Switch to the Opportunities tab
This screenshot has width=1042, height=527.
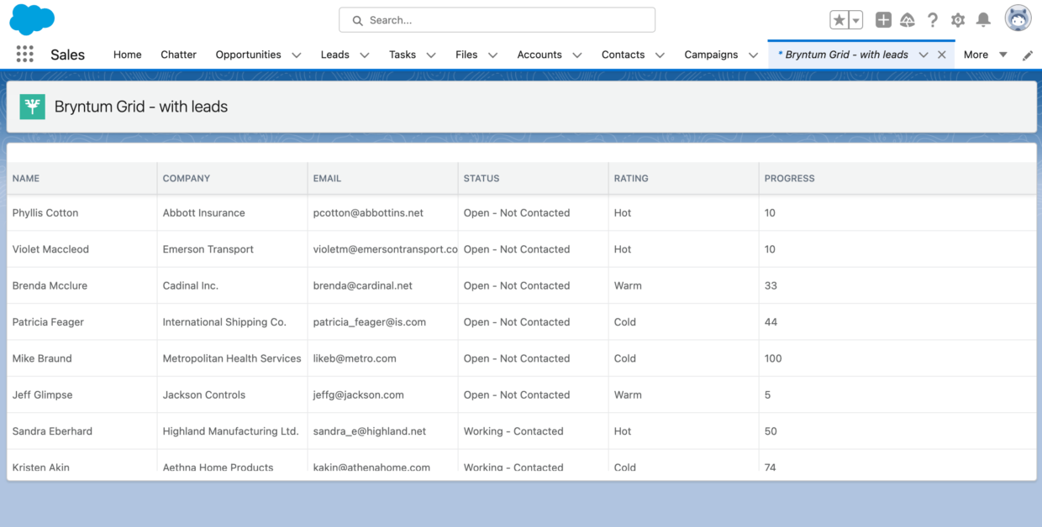click(248, 55)
